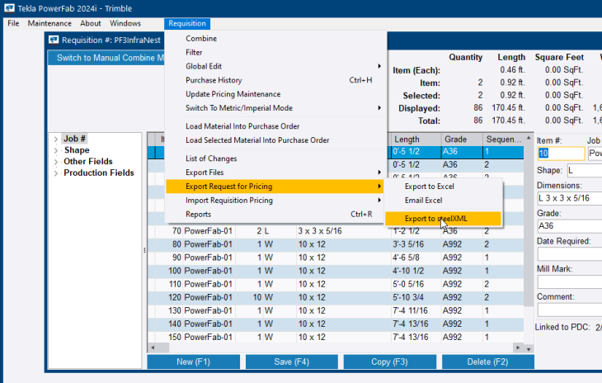The width and height of the screenshot is (602, 383).
Task: Select the Job # tree item
Action: click(x=74, y=139)
